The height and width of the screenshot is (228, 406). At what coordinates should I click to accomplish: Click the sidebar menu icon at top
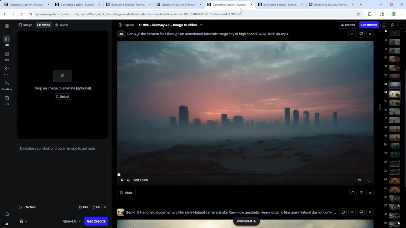tap(7, 26)
